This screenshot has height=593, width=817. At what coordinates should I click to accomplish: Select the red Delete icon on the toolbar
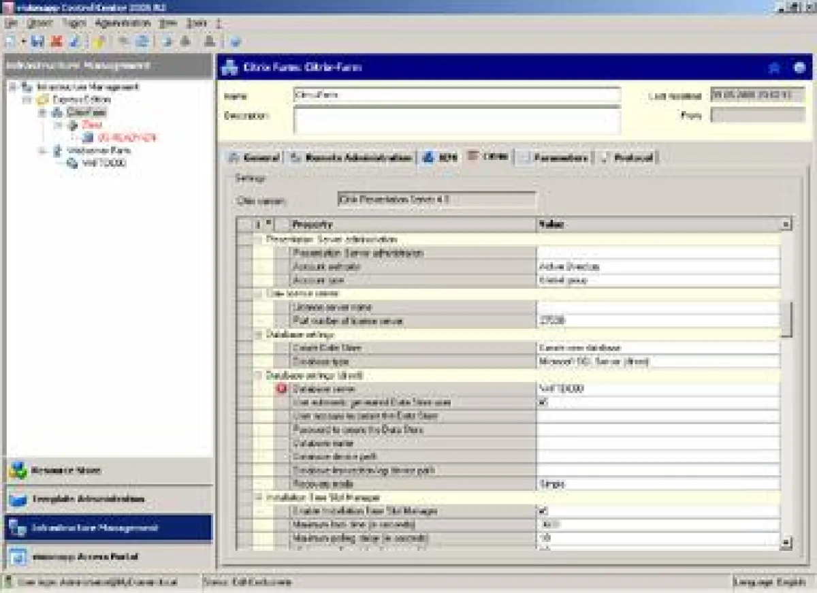coord(57,42)
